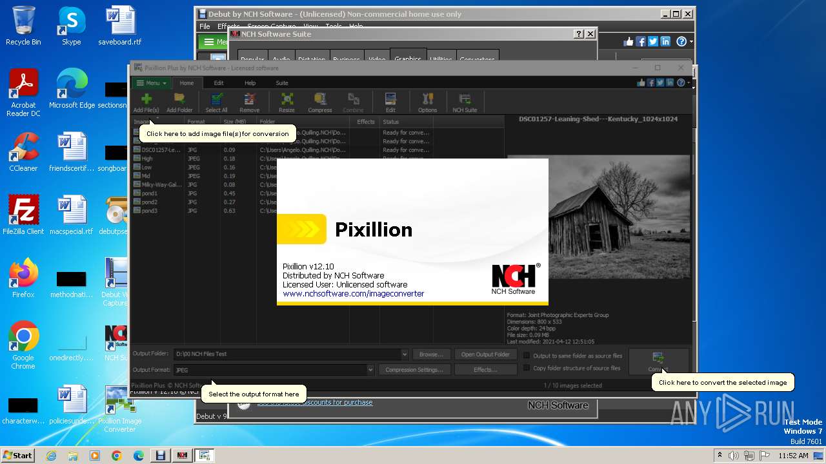Open Skype desktop shortcut
The height and width of the screenshot is (464, 826).
click(71, 26)
